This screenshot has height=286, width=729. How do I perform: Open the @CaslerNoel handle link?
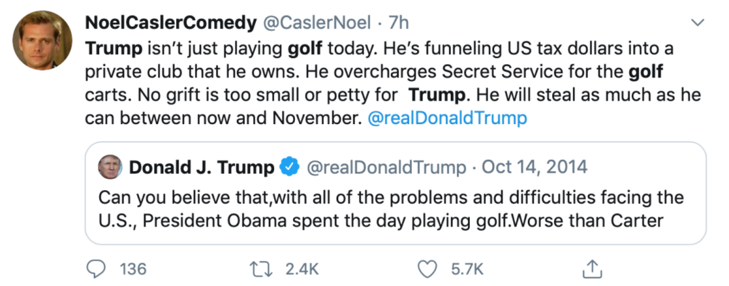point(317,22)
